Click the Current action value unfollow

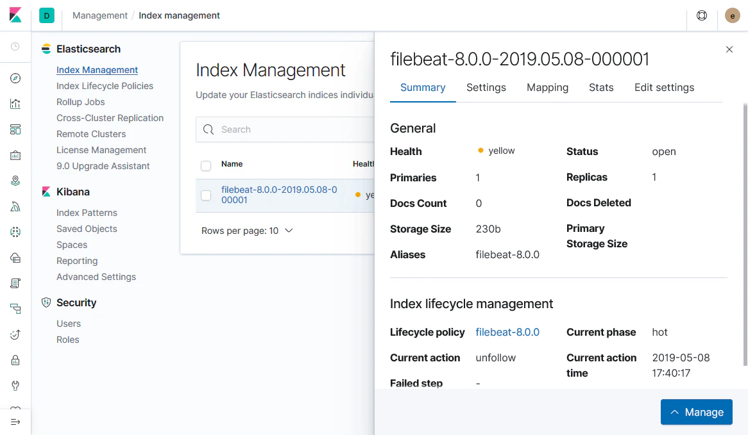(496, 358)
